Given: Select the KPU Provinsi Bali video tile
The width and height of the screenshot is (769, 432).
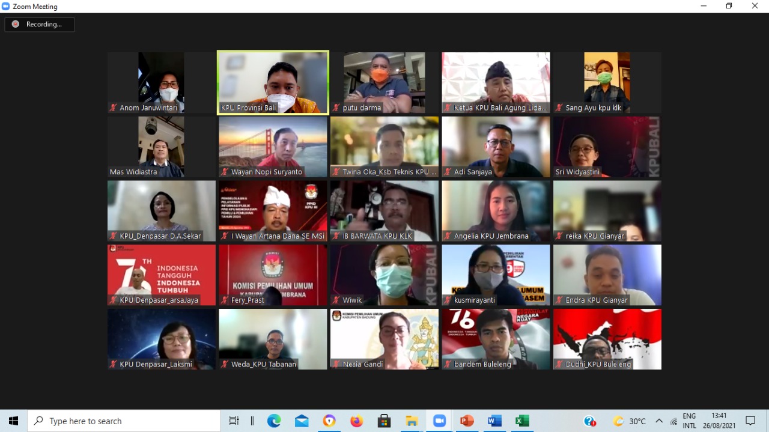Looking at the screenshot, I should click(x=273, y=82).
